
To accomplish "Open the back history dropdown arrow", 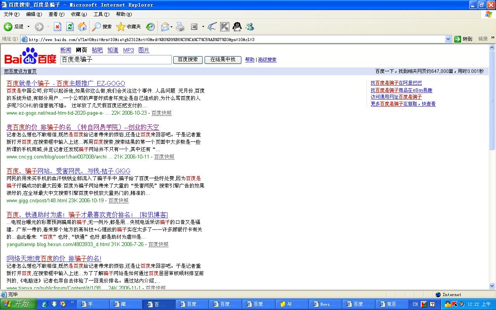I will pos(28,27).
